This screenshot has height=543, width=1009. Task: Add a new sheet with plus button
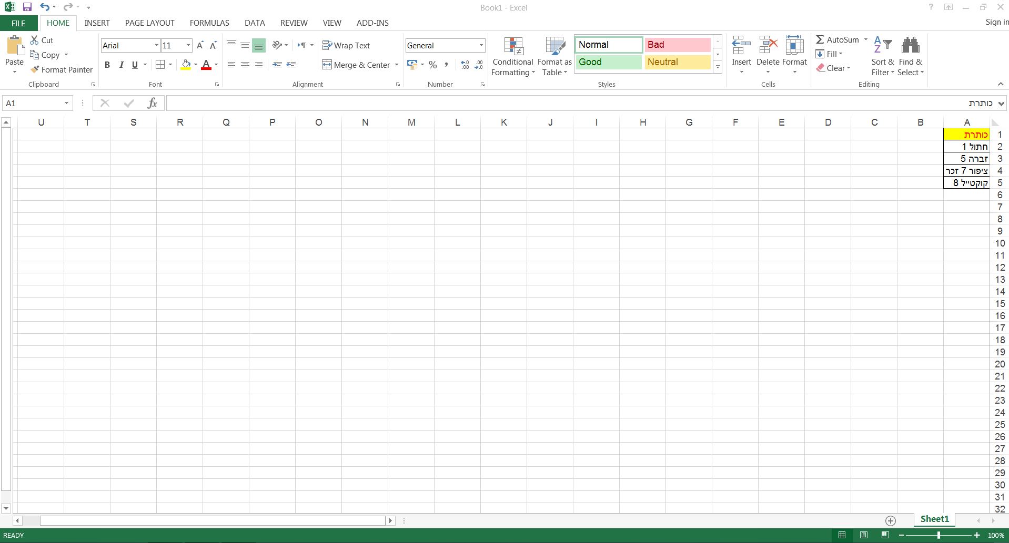891,520
